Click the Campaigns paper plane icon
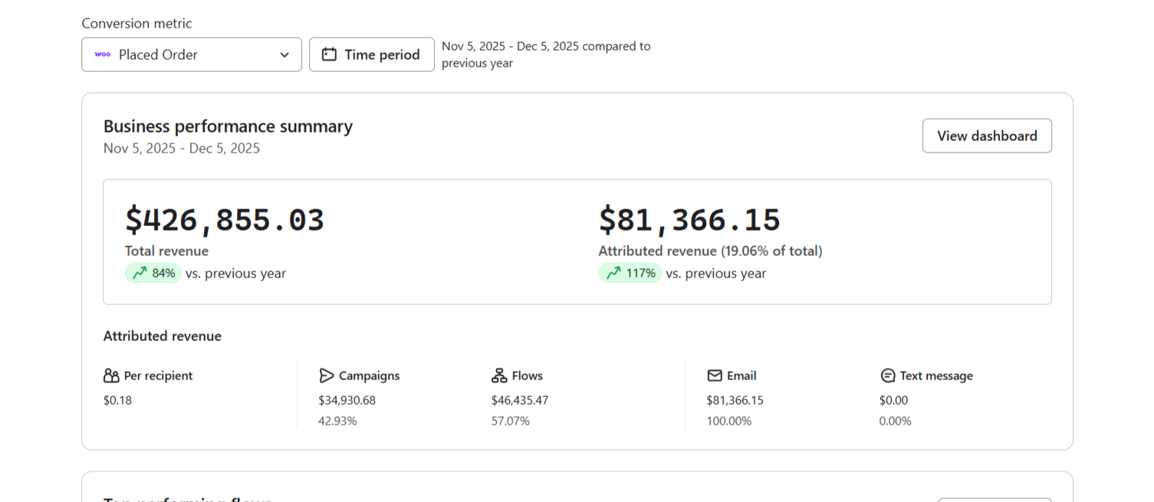 (x=327, y=376)
